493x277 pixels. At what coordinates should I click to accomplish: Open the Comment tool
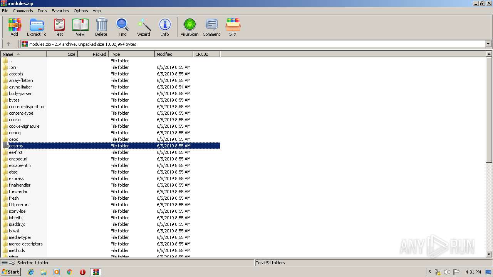coord(211,27)
